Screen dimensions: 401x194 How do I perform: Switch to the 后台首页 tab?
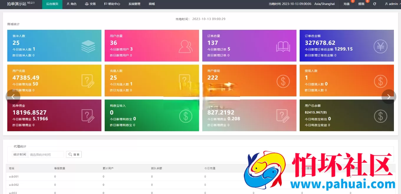click(x=52, y=4)
